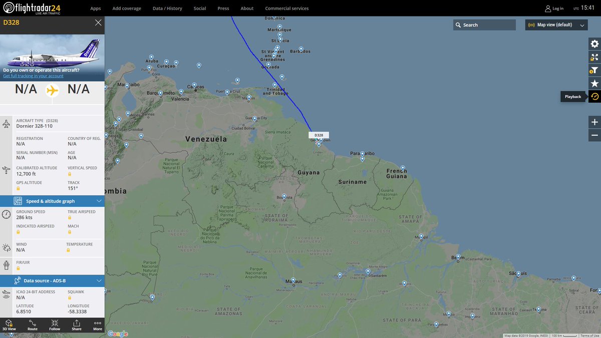The width and height of the screenshot is (601, 338).
Task: Click the longitude value -58.3338
Action: 77,311
